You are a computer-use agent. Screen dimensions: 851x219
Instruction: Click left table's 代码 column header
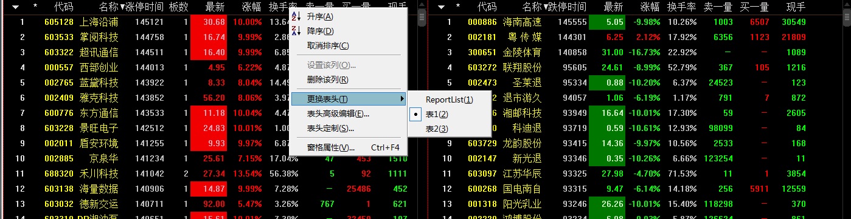click(x=63, y=7)
